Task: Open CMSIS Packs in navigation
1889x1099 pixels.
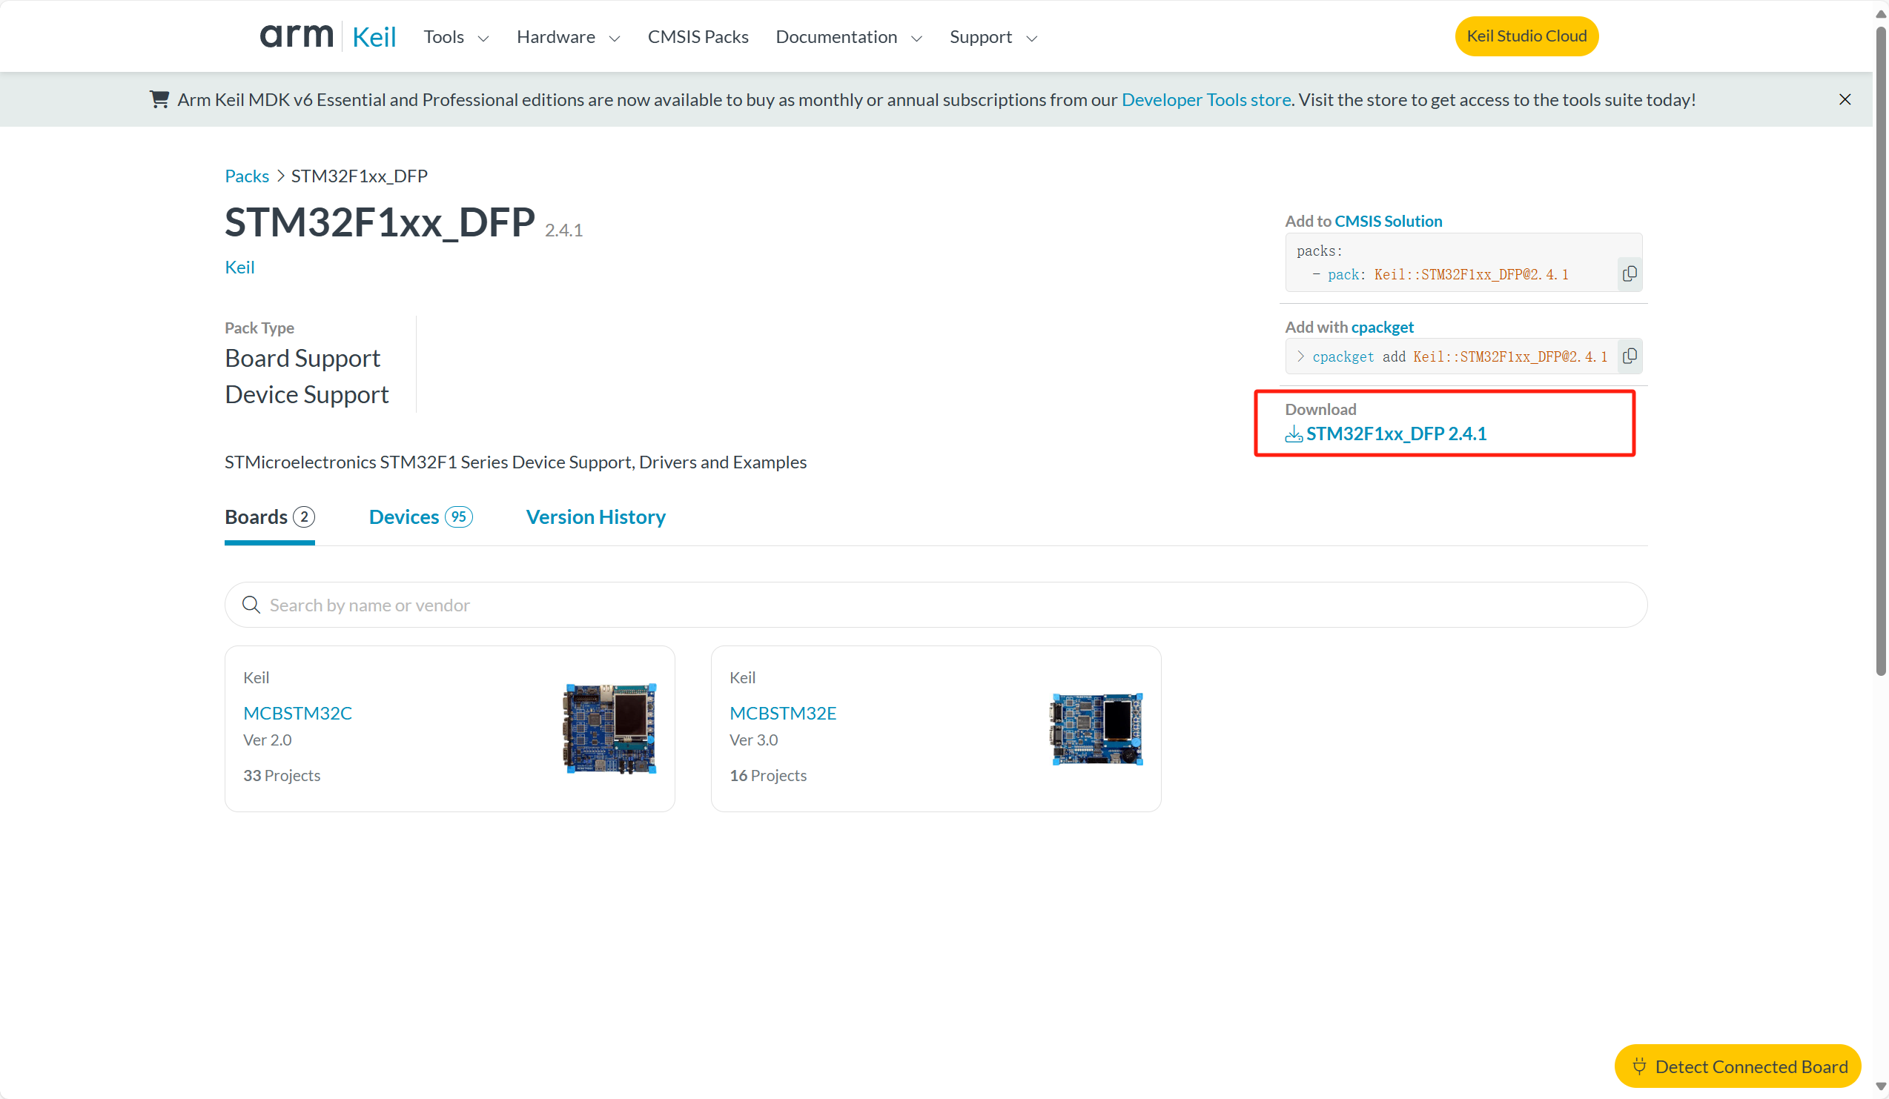Action: click(698, 37)
